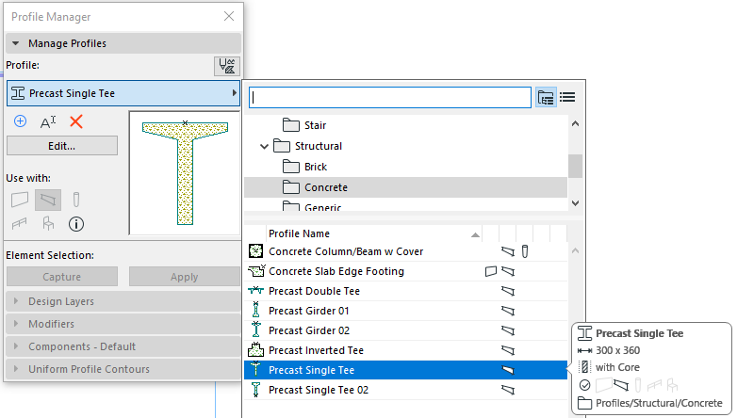
Task: Select the Concrete Column/Beam w Cover profile
Action: click(x=406, y=251)
